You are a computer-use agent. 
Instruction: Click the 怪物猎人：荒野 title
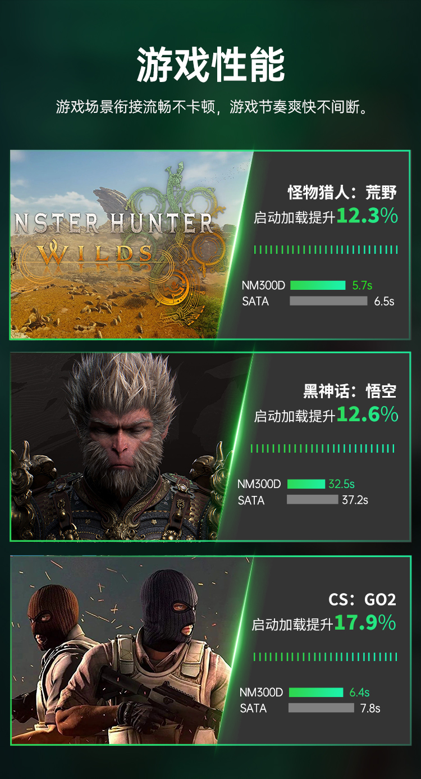click(342, 193)
